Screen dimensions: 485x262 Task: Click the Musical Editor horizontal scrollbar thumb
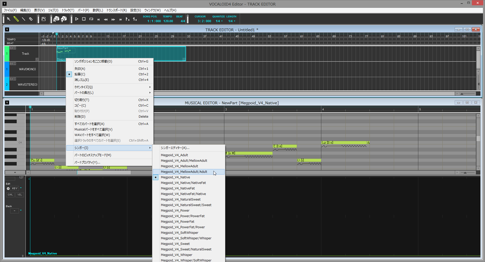coord(104,173)
